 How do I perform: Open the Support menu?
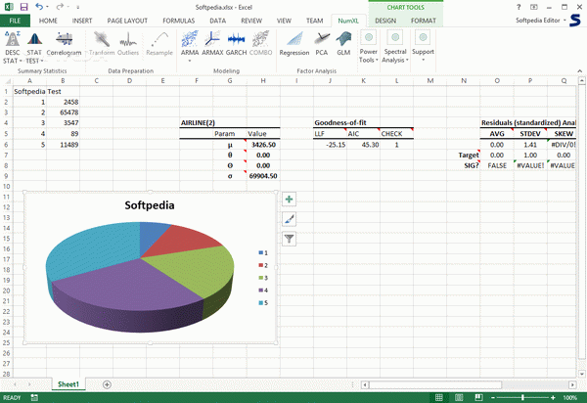click(x=423, y=47)
